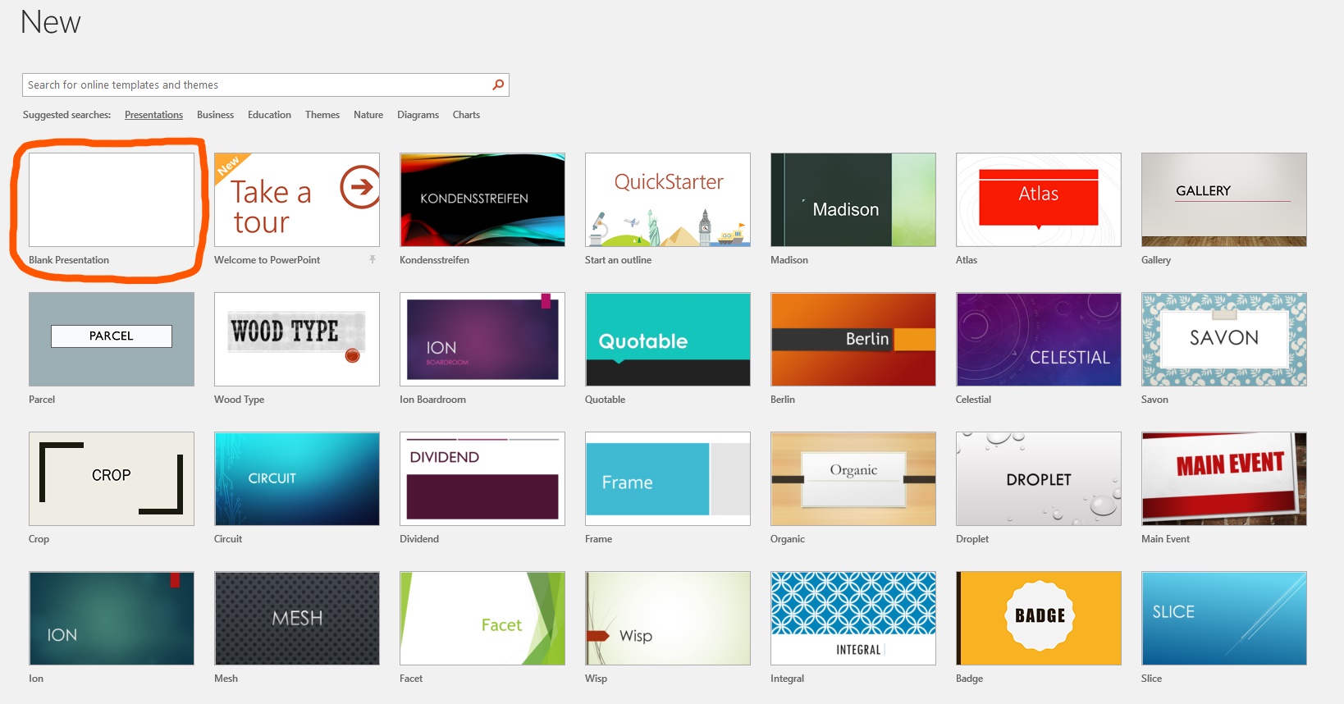The height and width of the screenshot is (704, 1344).
Task: Open the Take a tour template
Action: [297, 199]
